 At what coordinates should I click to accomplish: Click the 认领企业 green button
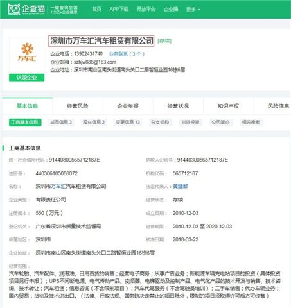point(26,78)
